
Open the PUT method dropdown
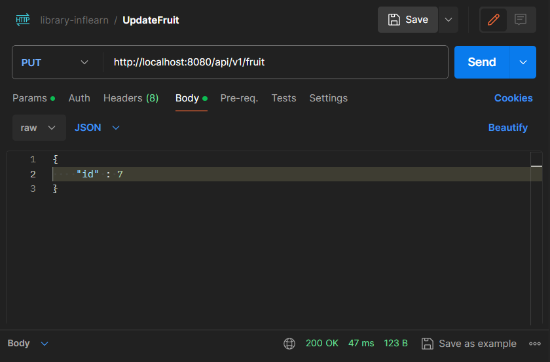point(55,62)
